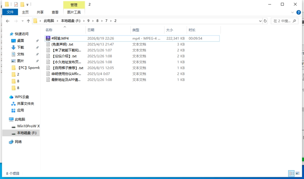Refresh the current folder view
The image size is (304, 179).
(x=265, y=21)
